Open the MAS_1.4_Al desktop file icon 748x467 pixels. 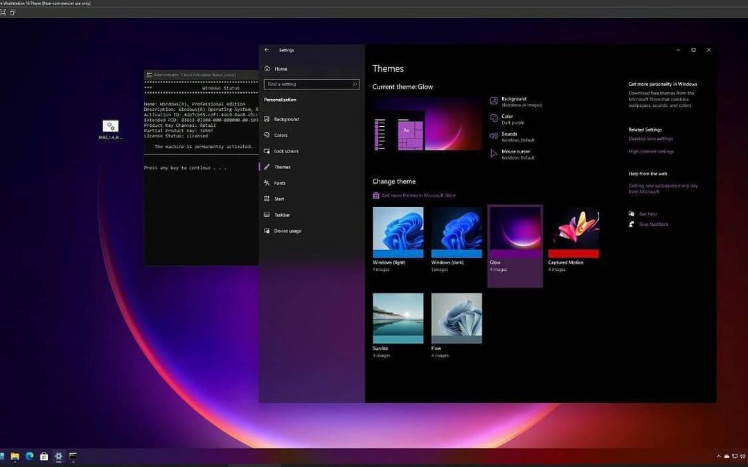tap(110, 130)
